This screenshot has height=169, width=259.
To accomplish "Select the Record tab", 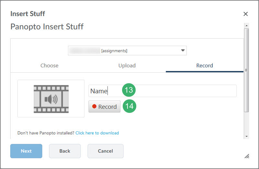I will (205, 65).
